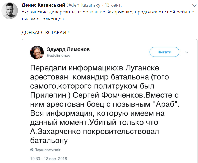The height and width of the screenshot is (163, 198).
Task: Click the Перекласти твіт link
Action: tap(47, 150)
